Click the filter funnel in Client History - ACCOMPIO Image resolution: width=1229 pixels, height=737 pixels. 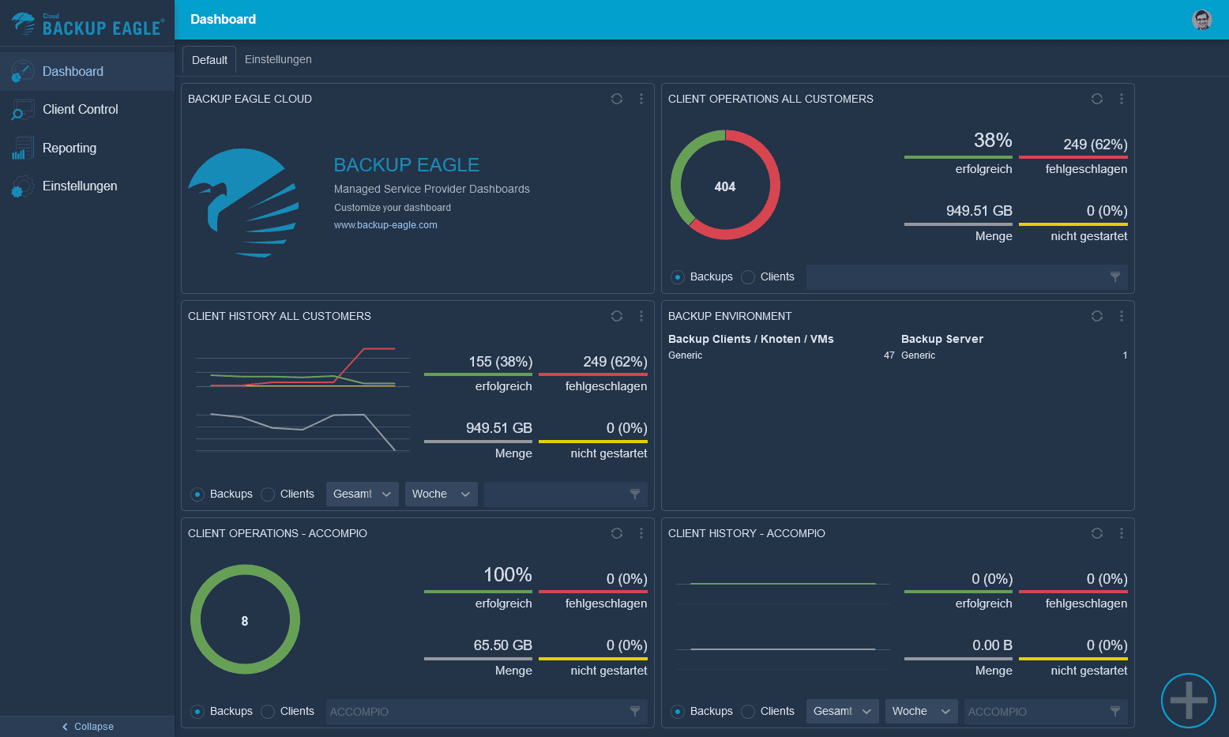tap(1115, 712)
